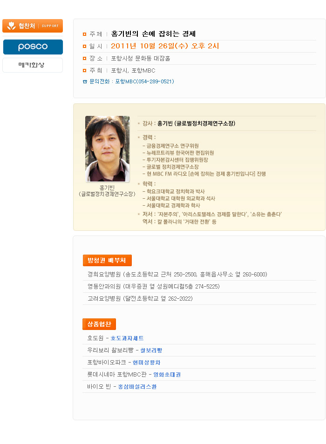Click the lecture title 홍기빈의 손에 잡히는 경제

pos(153,34)
